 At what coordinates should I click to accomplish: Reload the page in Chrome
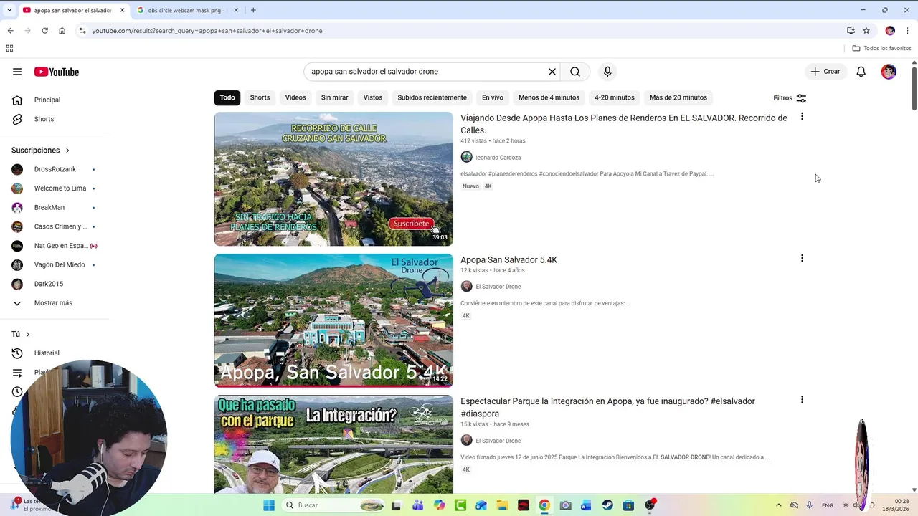point(44,31)
